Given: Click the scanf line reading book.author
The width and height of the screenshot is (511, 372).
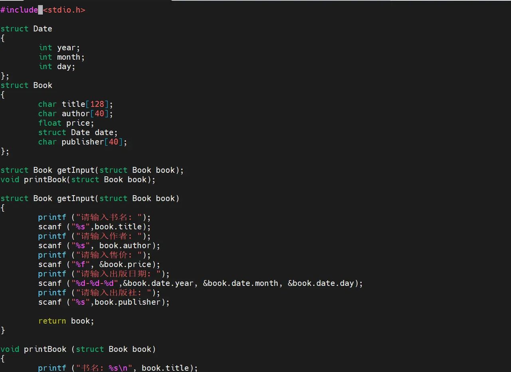Looking at the screenshot, I should pyautogui.click(x=99, y=245).
